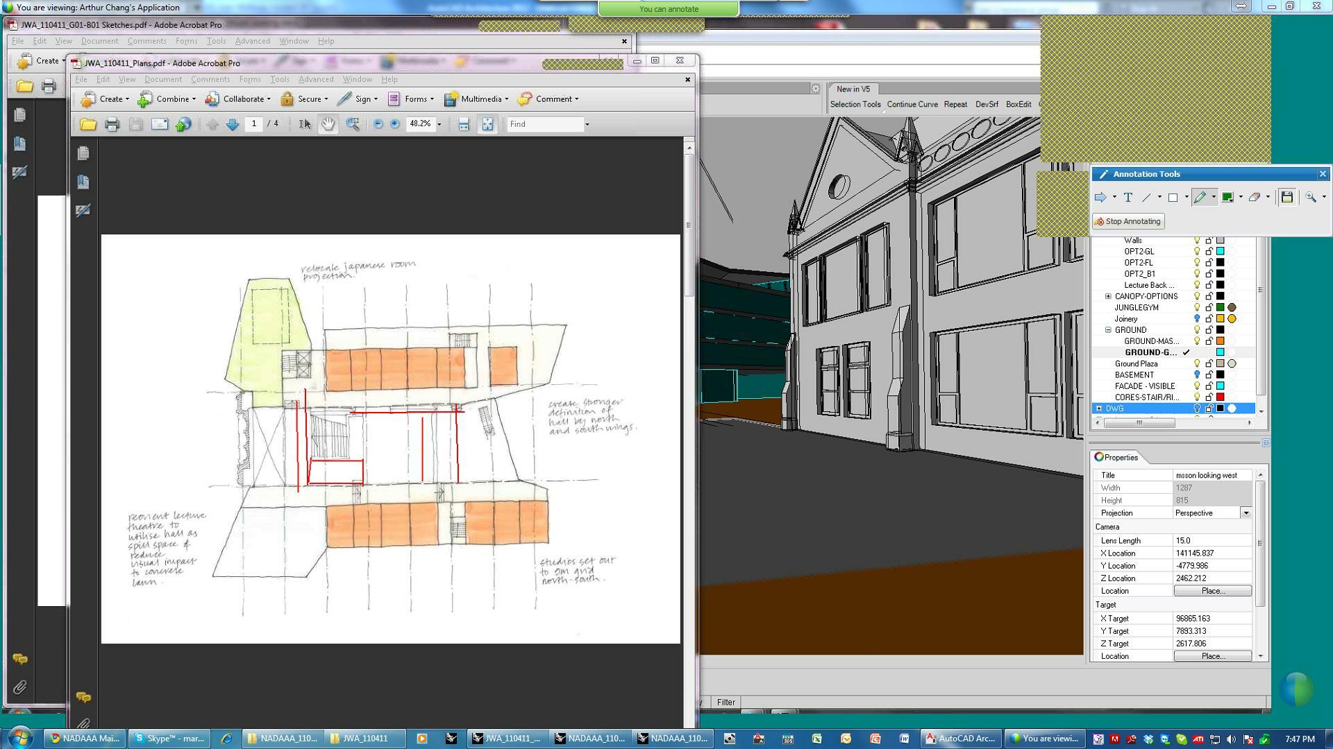Select the annotation Rectangle tool
The image size is (1333, 749).
pyautogui.click(x=1173, y=198)
